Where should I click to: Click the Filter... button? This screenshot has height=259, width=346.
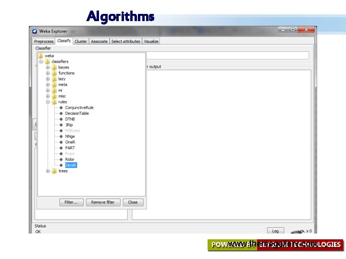coord(71,202)
